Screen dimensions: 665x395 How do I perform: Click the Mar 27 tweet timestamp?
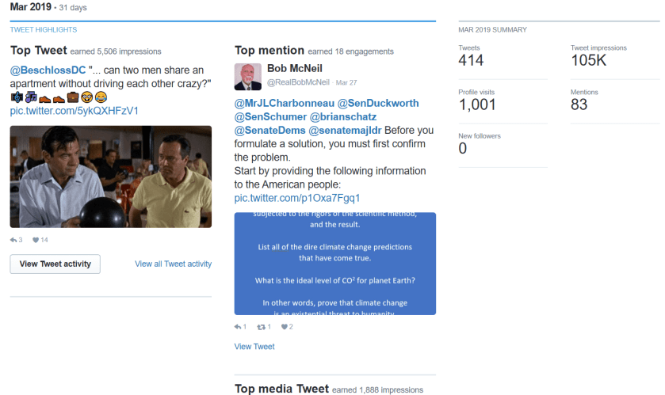346,82
